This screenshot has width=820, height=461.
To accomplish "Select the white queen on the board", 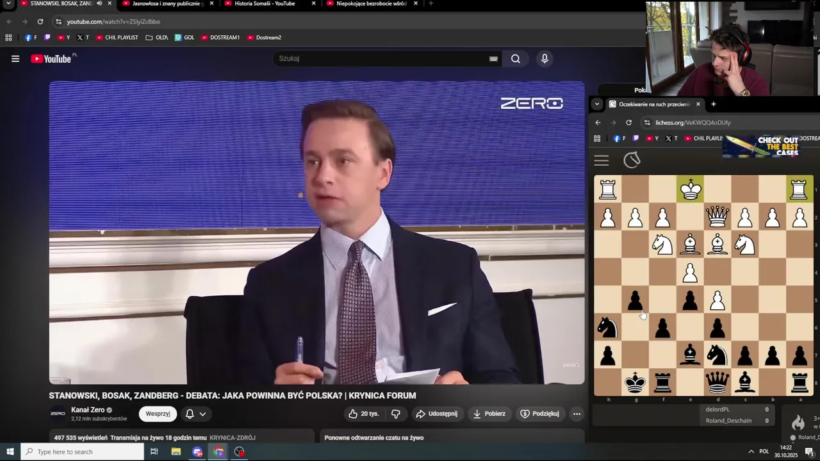I will pos(717,217).
